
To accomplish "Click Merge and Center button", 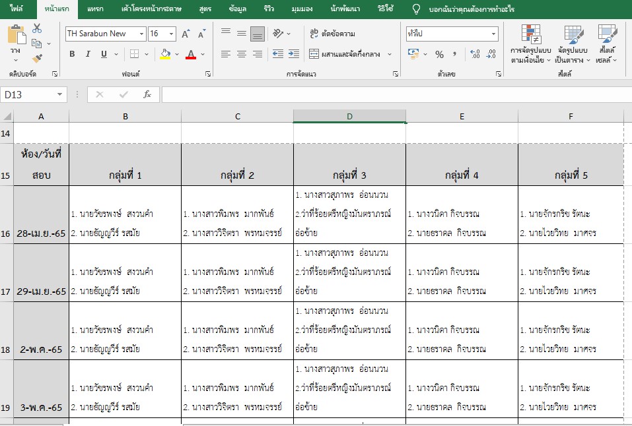I will pos(345,54).
